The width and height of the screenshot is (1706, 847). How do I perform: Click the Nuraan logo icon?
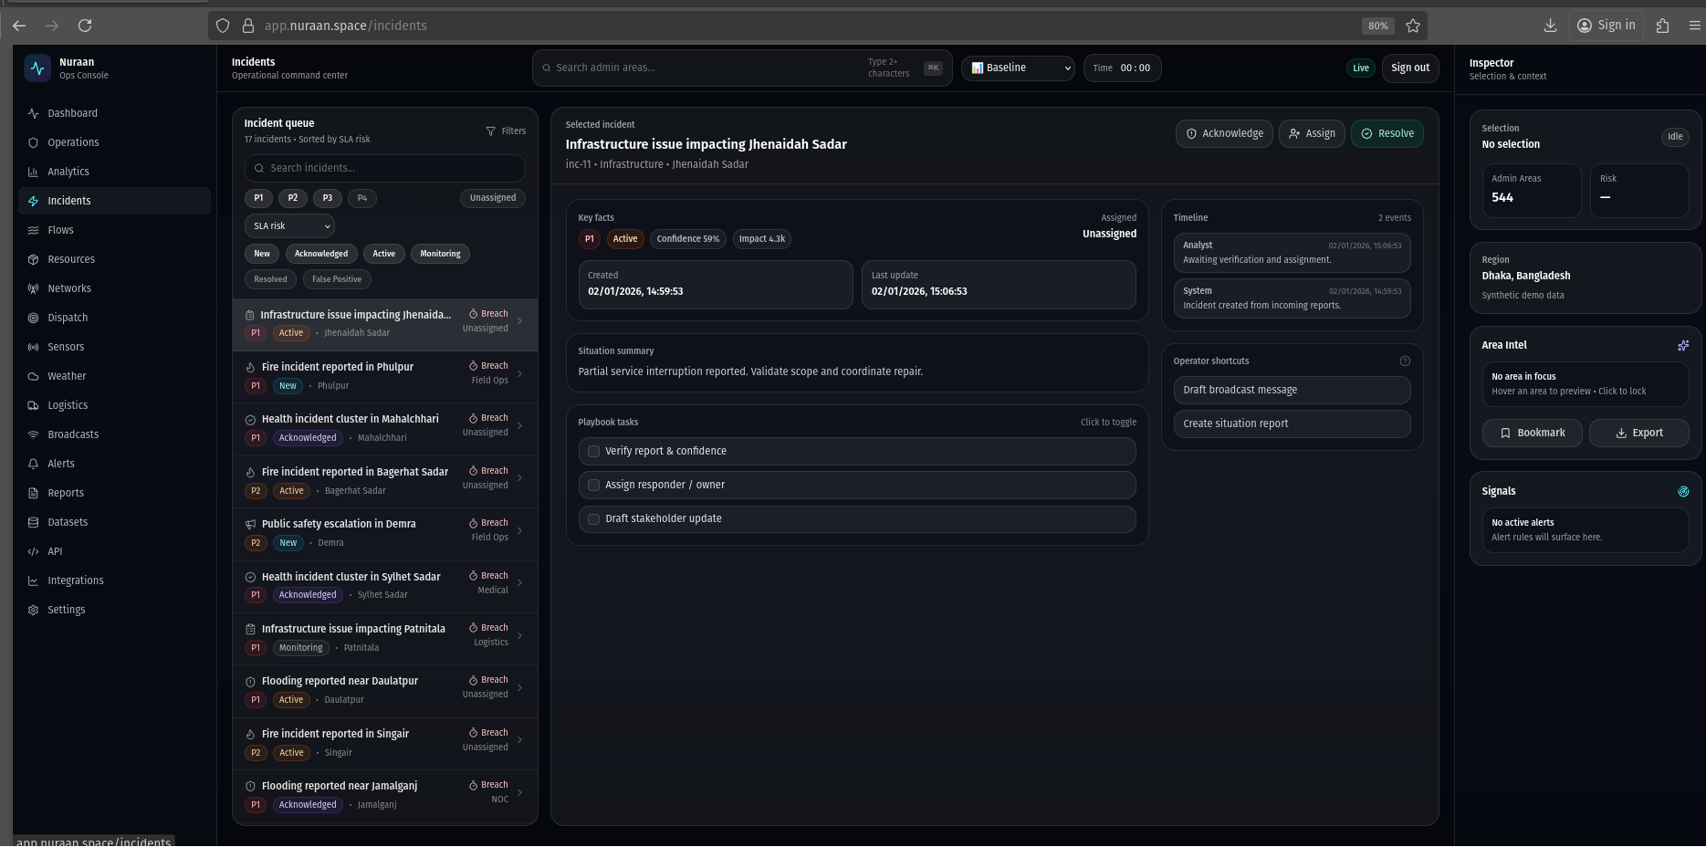coord(37,68)
